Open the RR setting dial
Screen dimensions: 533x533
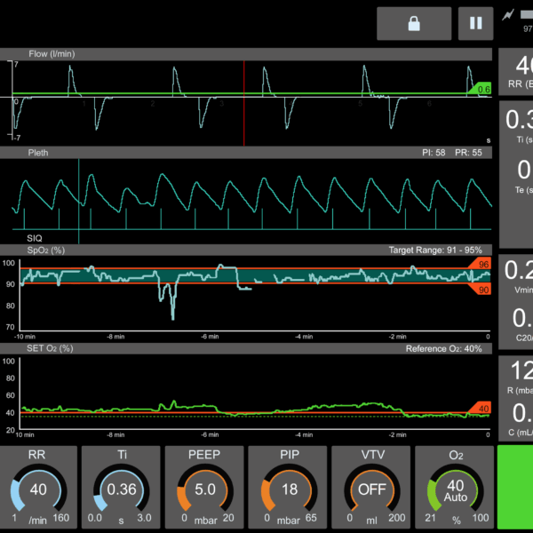click(x=38, y=488)
